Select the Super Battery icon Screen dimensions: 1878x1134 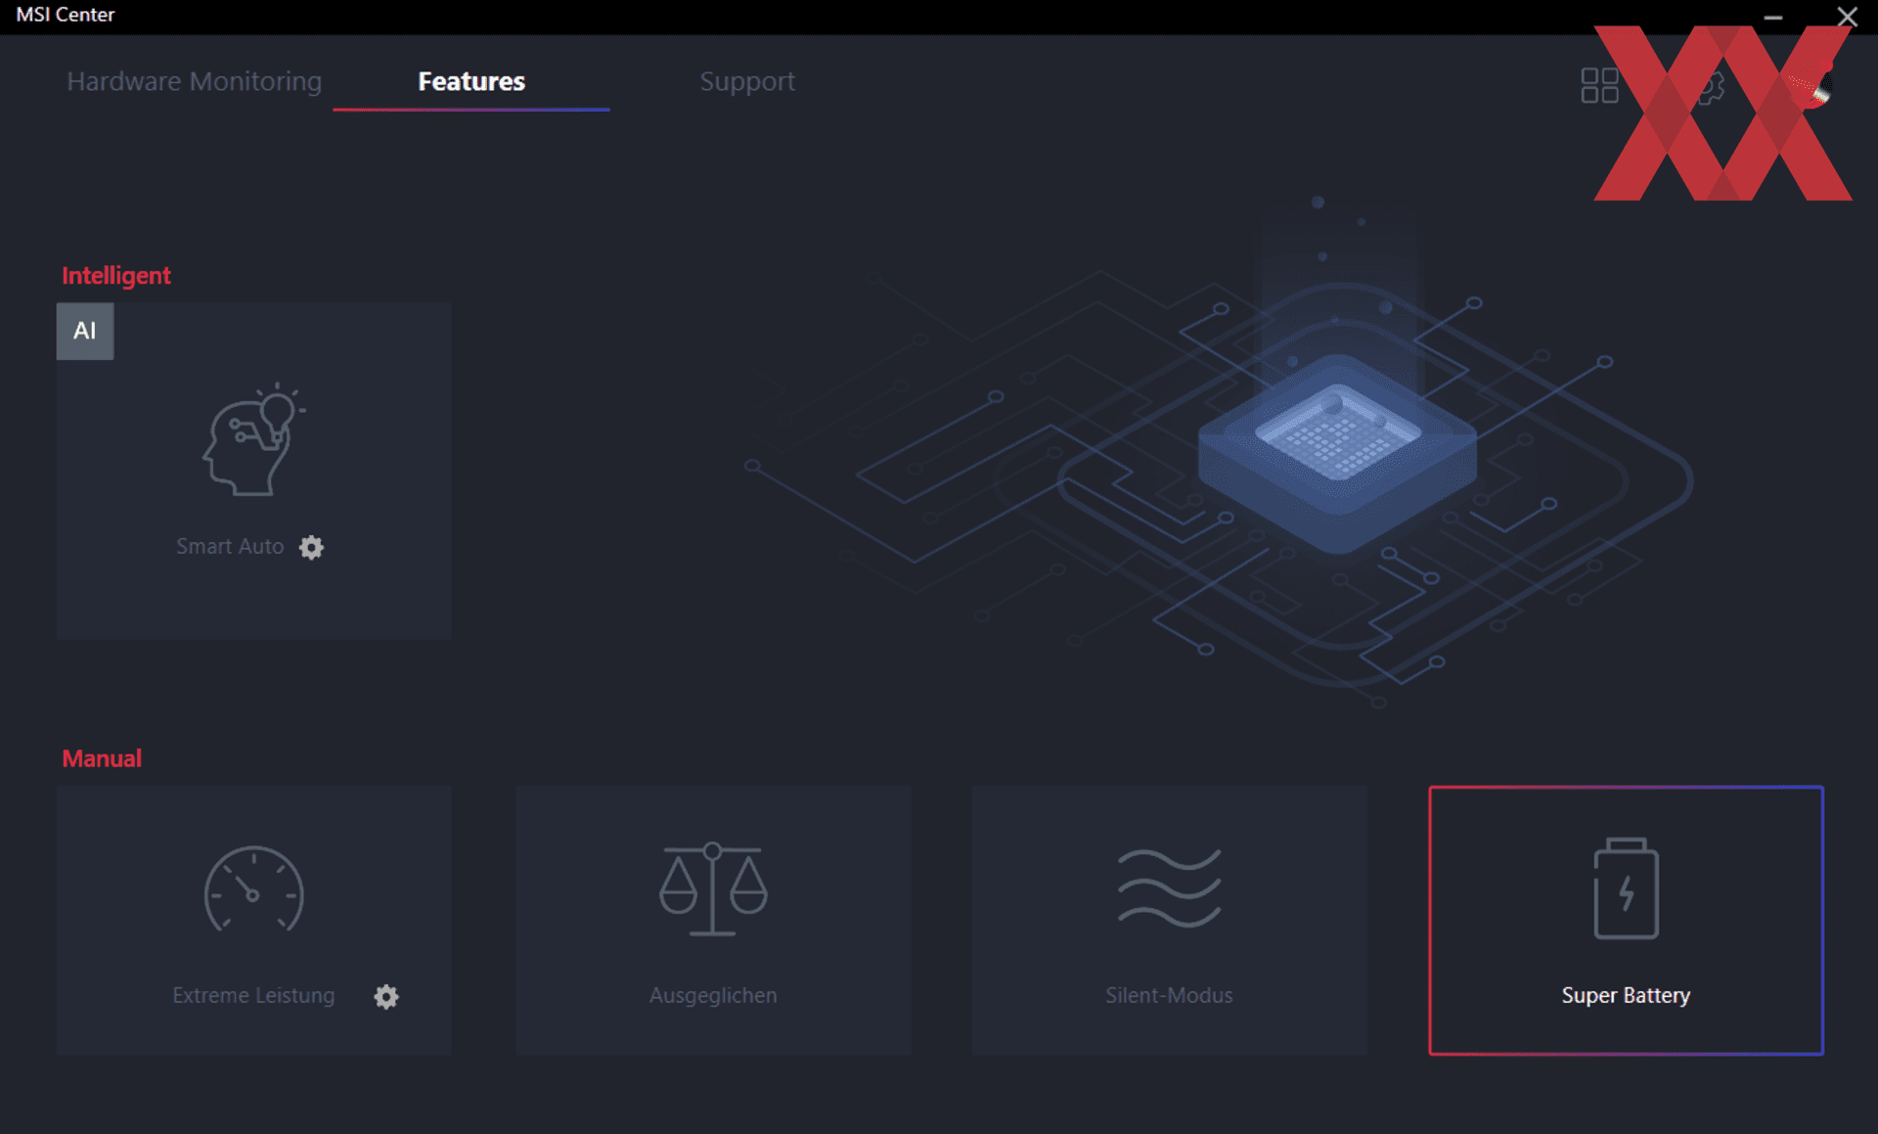(x=1626, y=888)
